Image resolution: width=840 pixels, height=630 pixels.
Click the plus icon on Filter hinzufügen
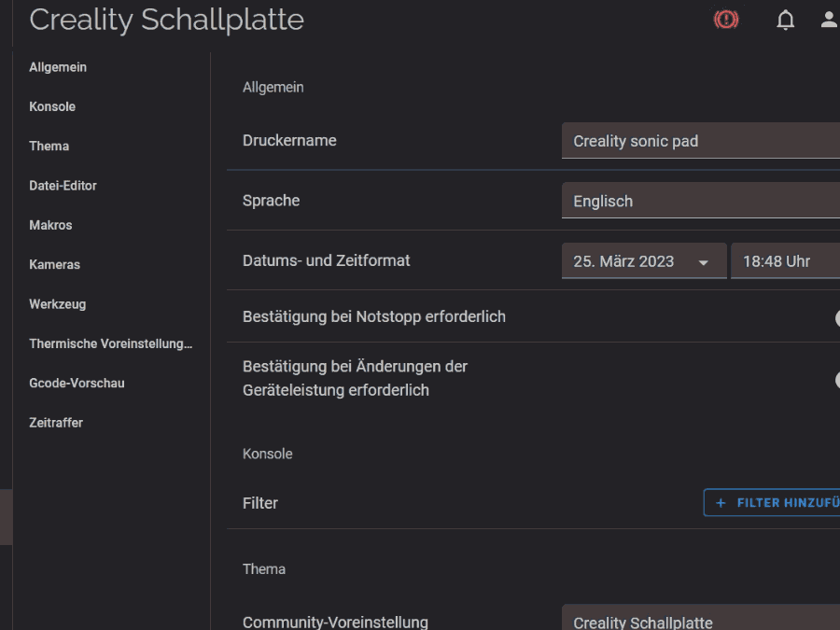pos(721,502)
